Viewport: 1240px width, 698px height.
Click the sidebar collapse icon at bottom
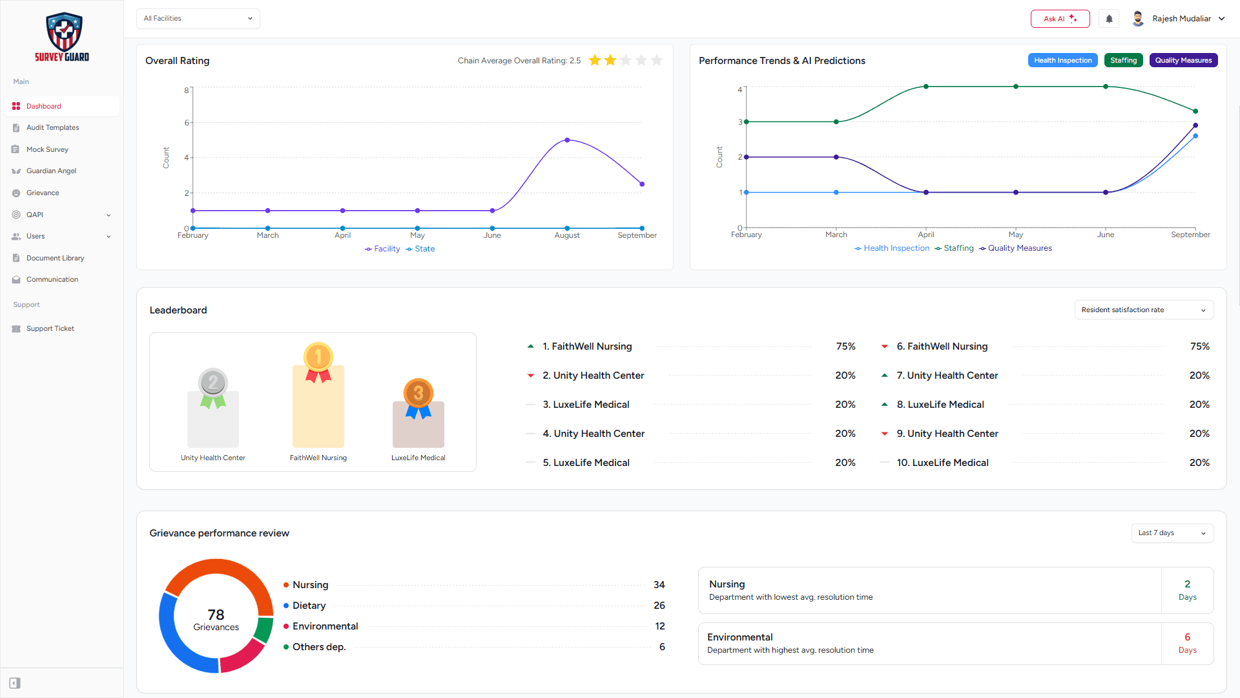pos(15,683)
